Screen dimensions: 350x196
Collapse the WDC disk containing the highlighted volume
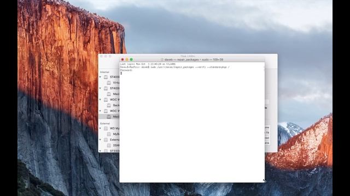click(x=100, y=111)
